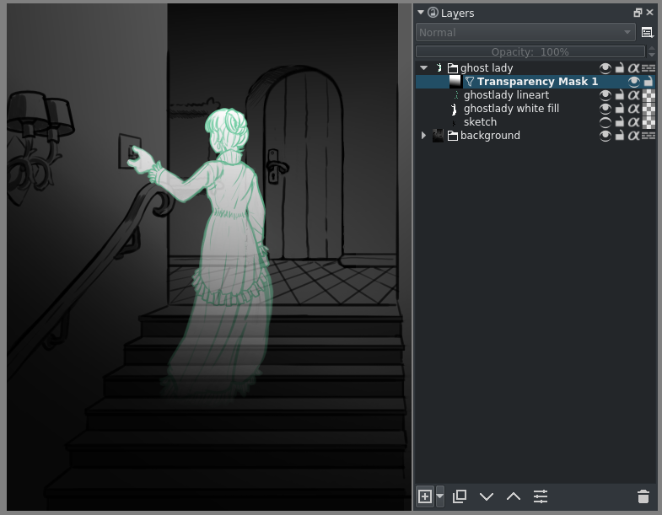Toggle the lock on ghostlady white fill
The width and height of the screenshot is (662, 515).
coord(619,109)
